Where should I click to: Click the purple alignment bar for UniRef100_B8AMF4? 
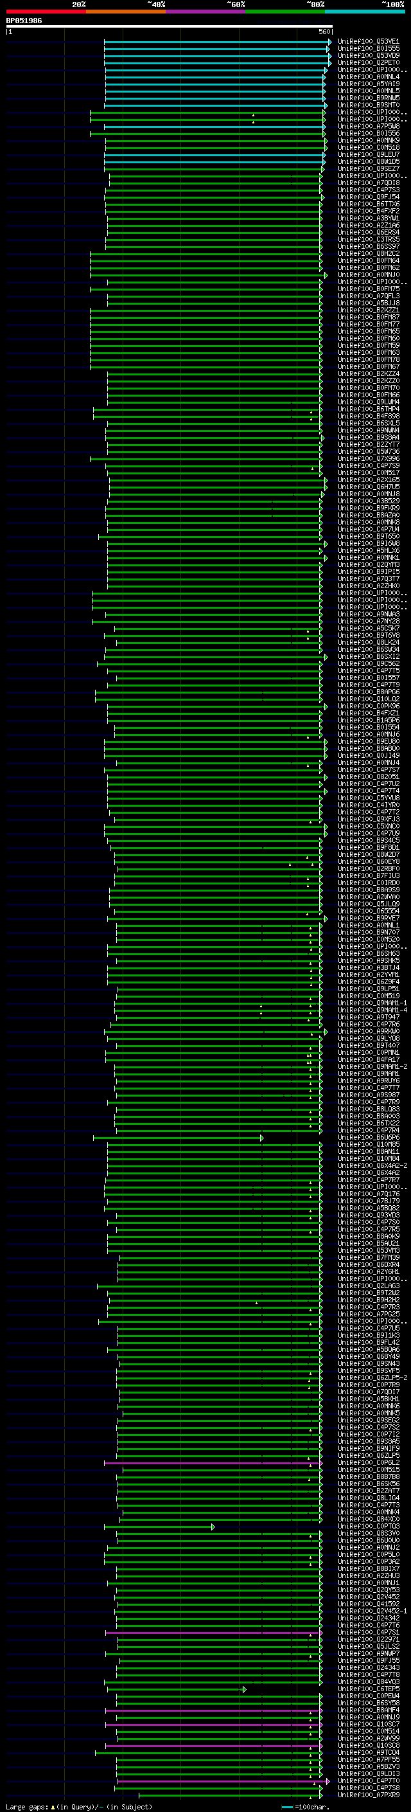(x=214, y=1710)
